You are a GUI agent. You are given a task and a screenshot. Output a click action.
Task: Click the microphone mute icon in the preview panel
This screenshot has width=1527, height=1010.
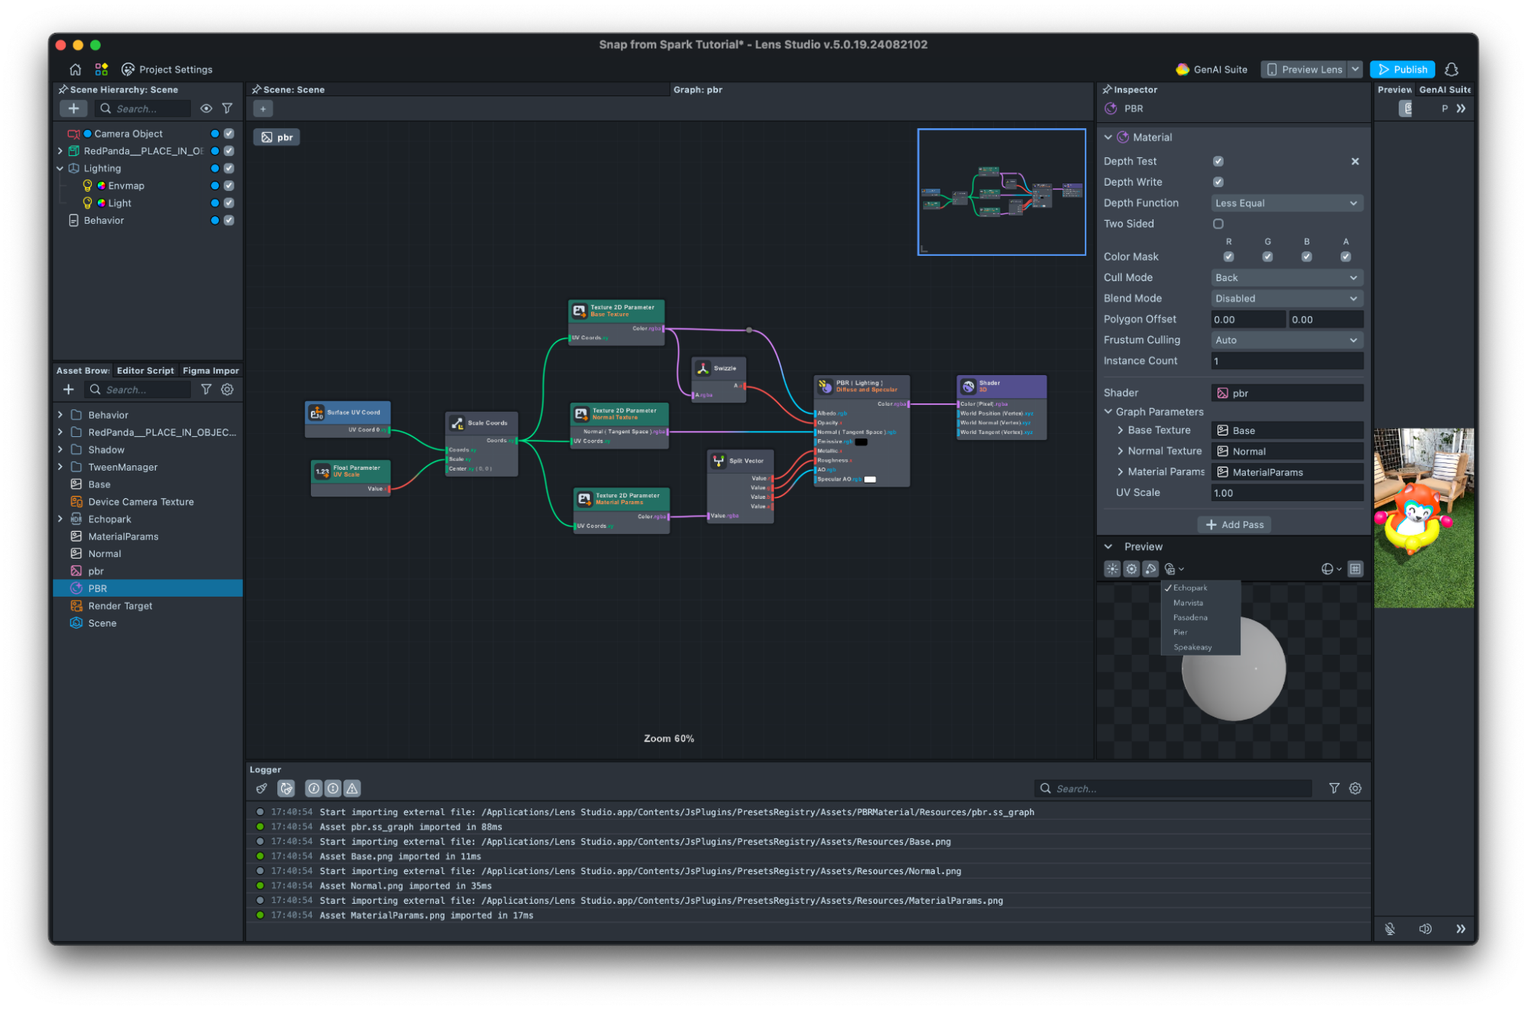(1390, 929)
